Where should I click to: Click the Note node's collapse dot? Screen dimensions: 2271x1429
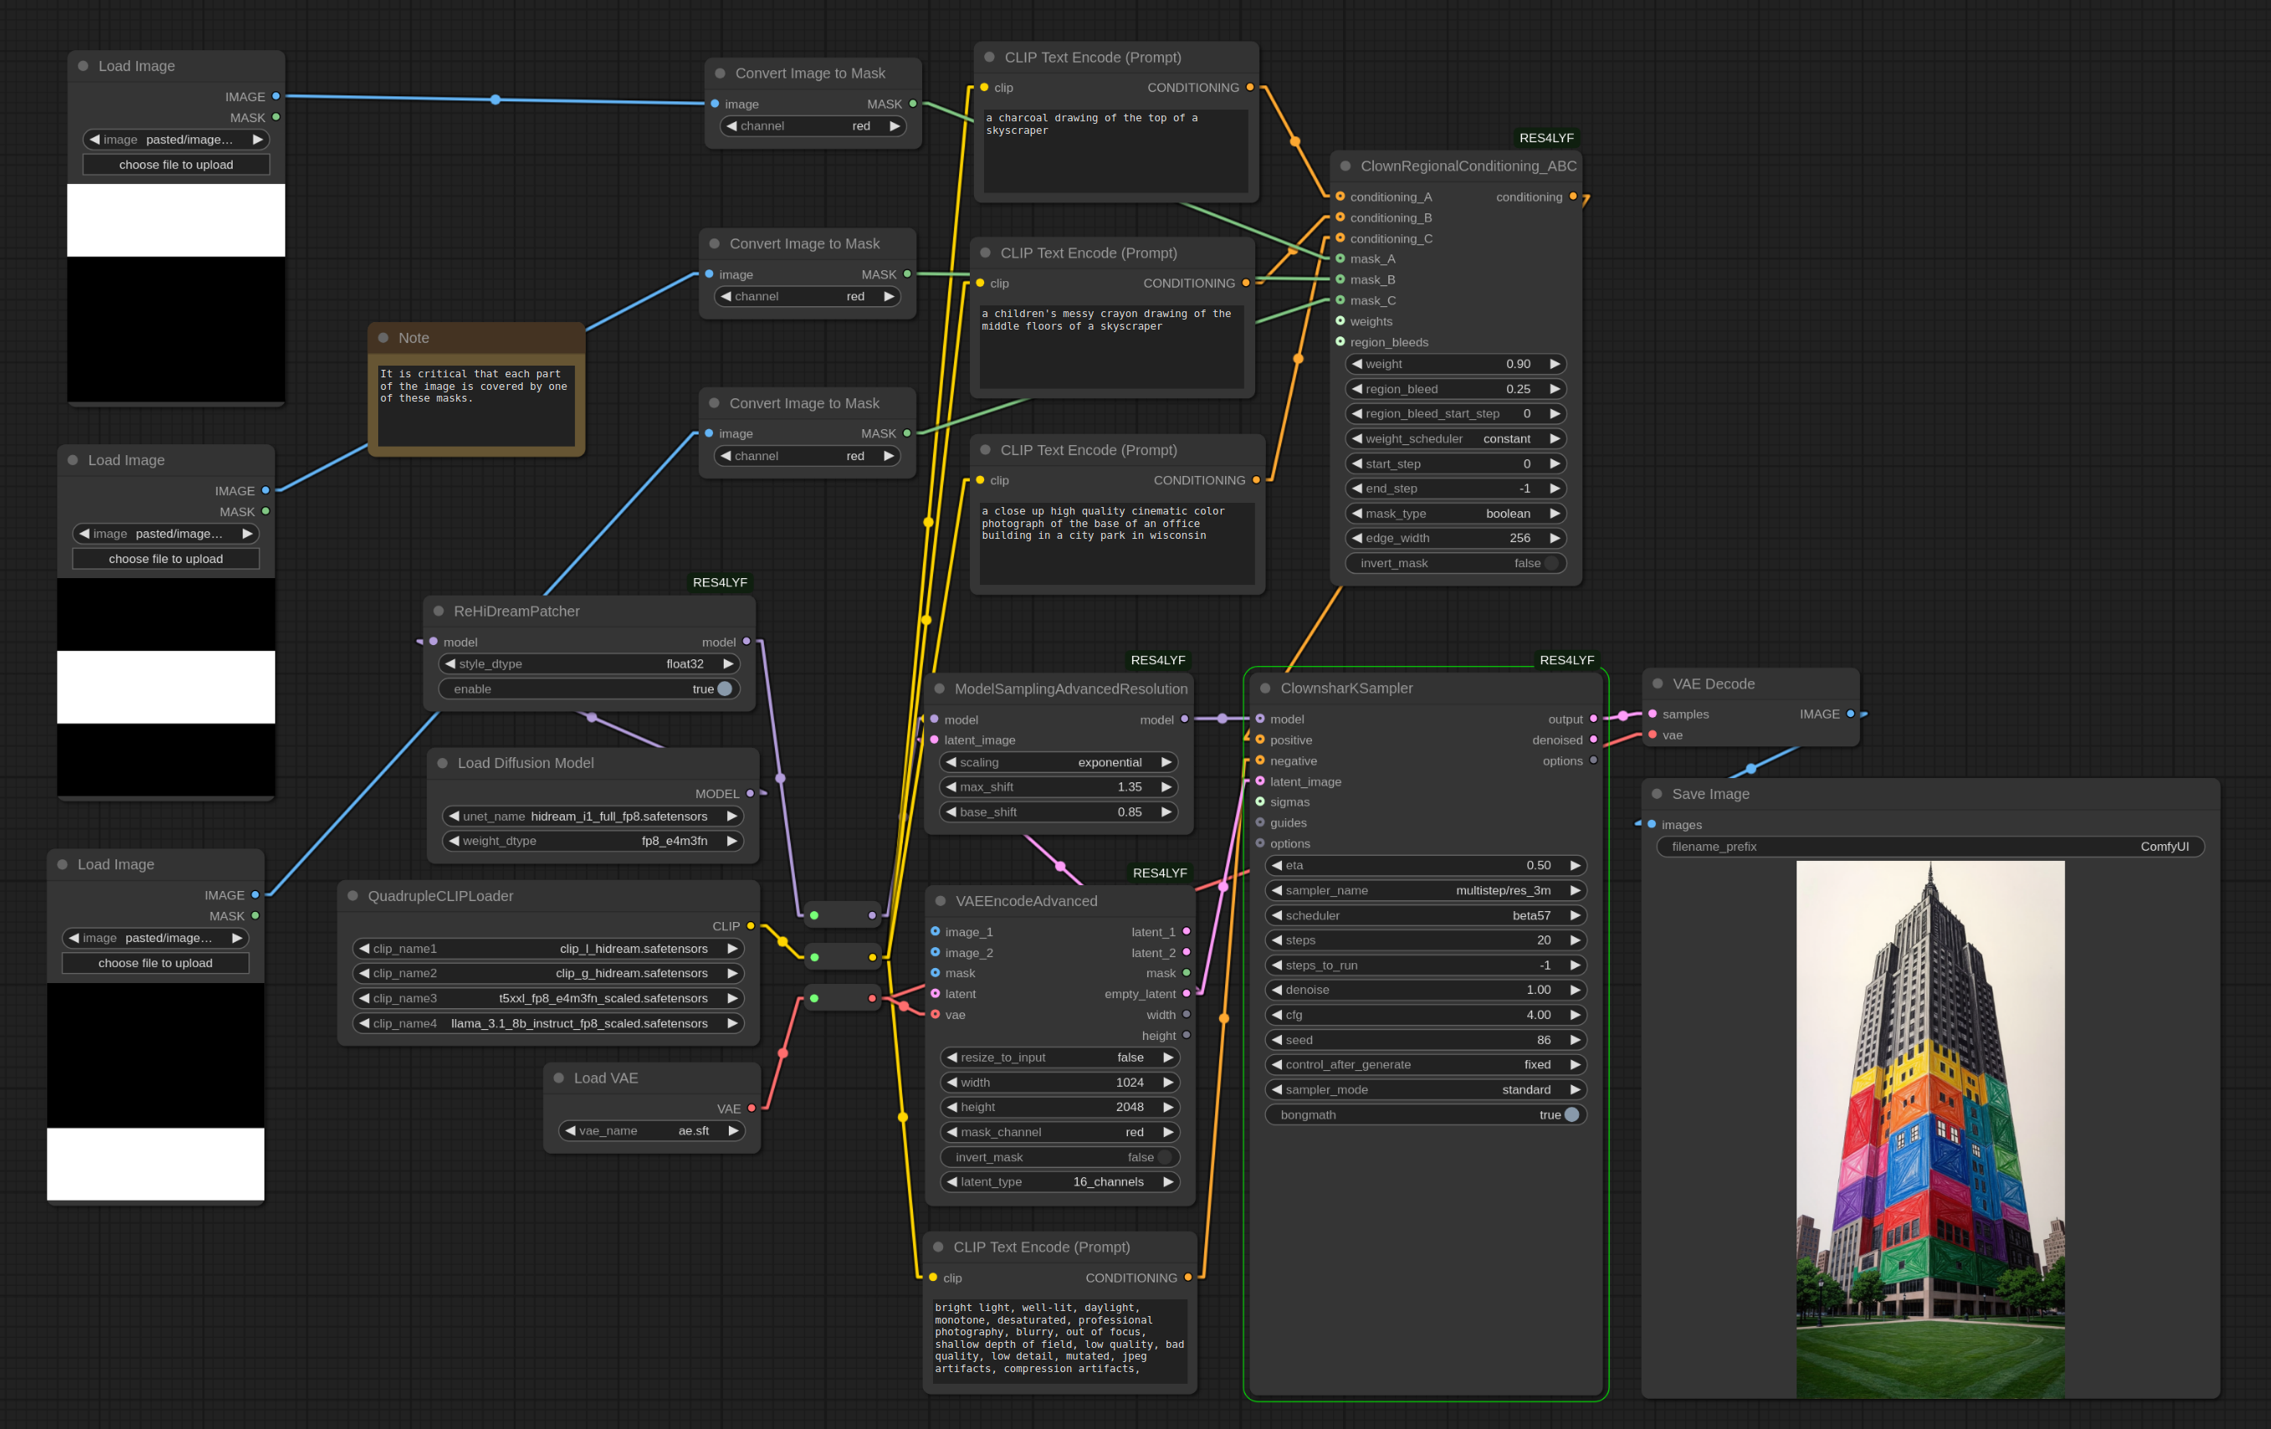coord(384,338)
